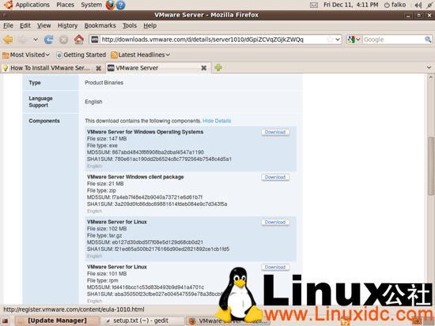Click the clock showing Fri Dec 11

tap(350, 5)
